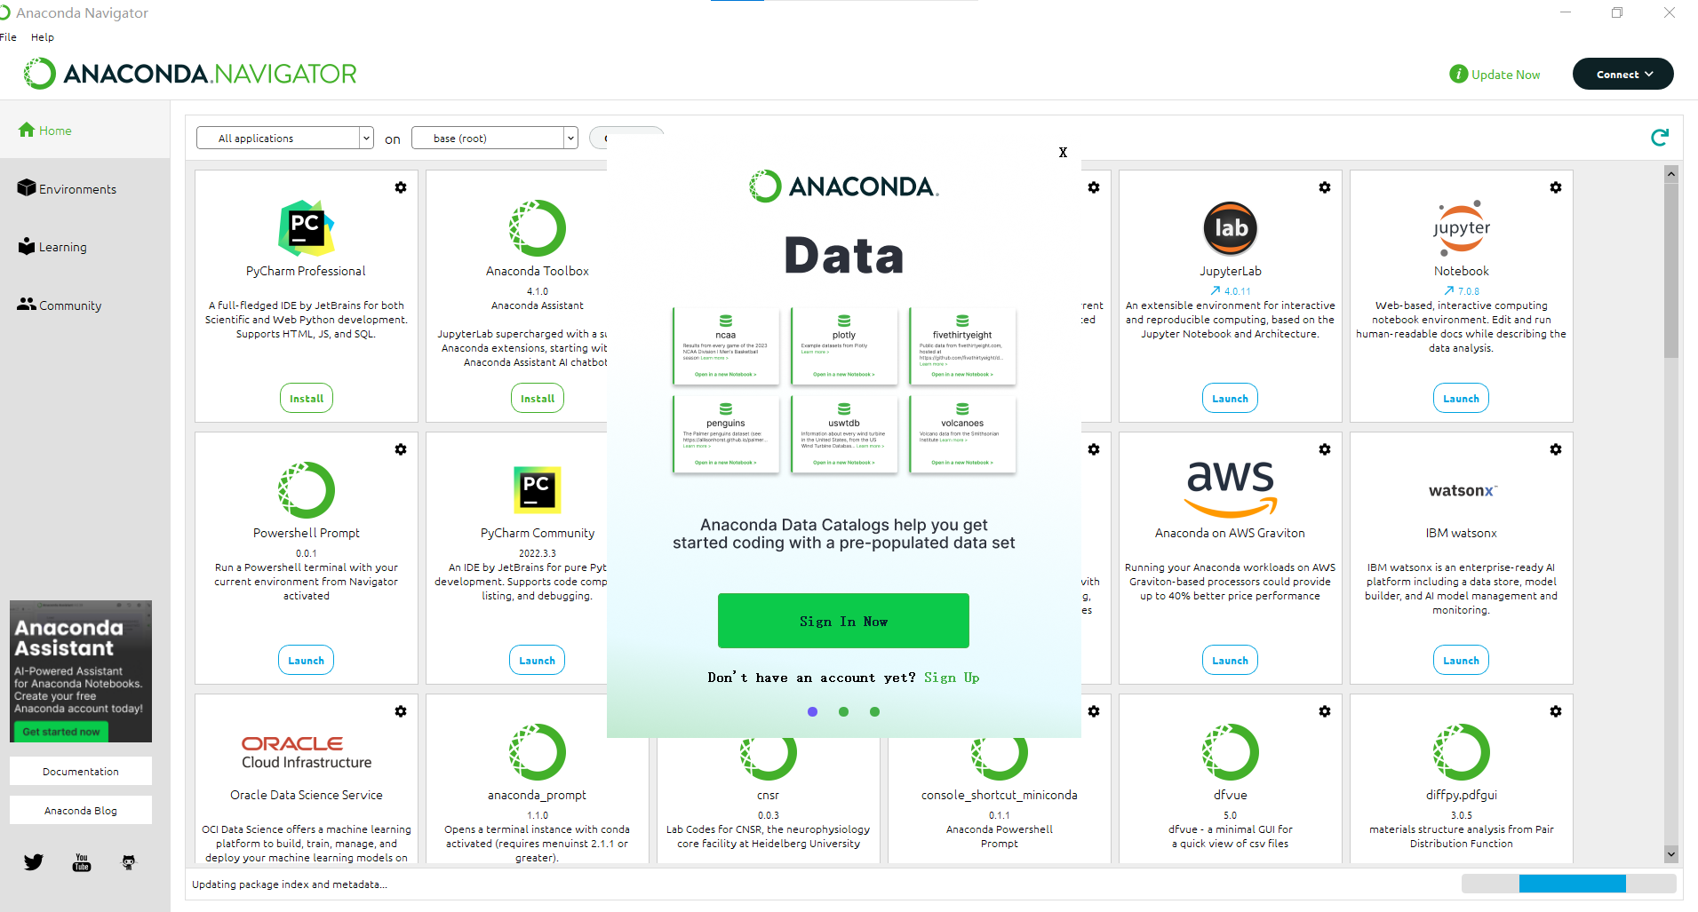Viewport: 1698px width, 912px height.
Task: Launch IBM watsonx
Action: [x=1462, y=660]
